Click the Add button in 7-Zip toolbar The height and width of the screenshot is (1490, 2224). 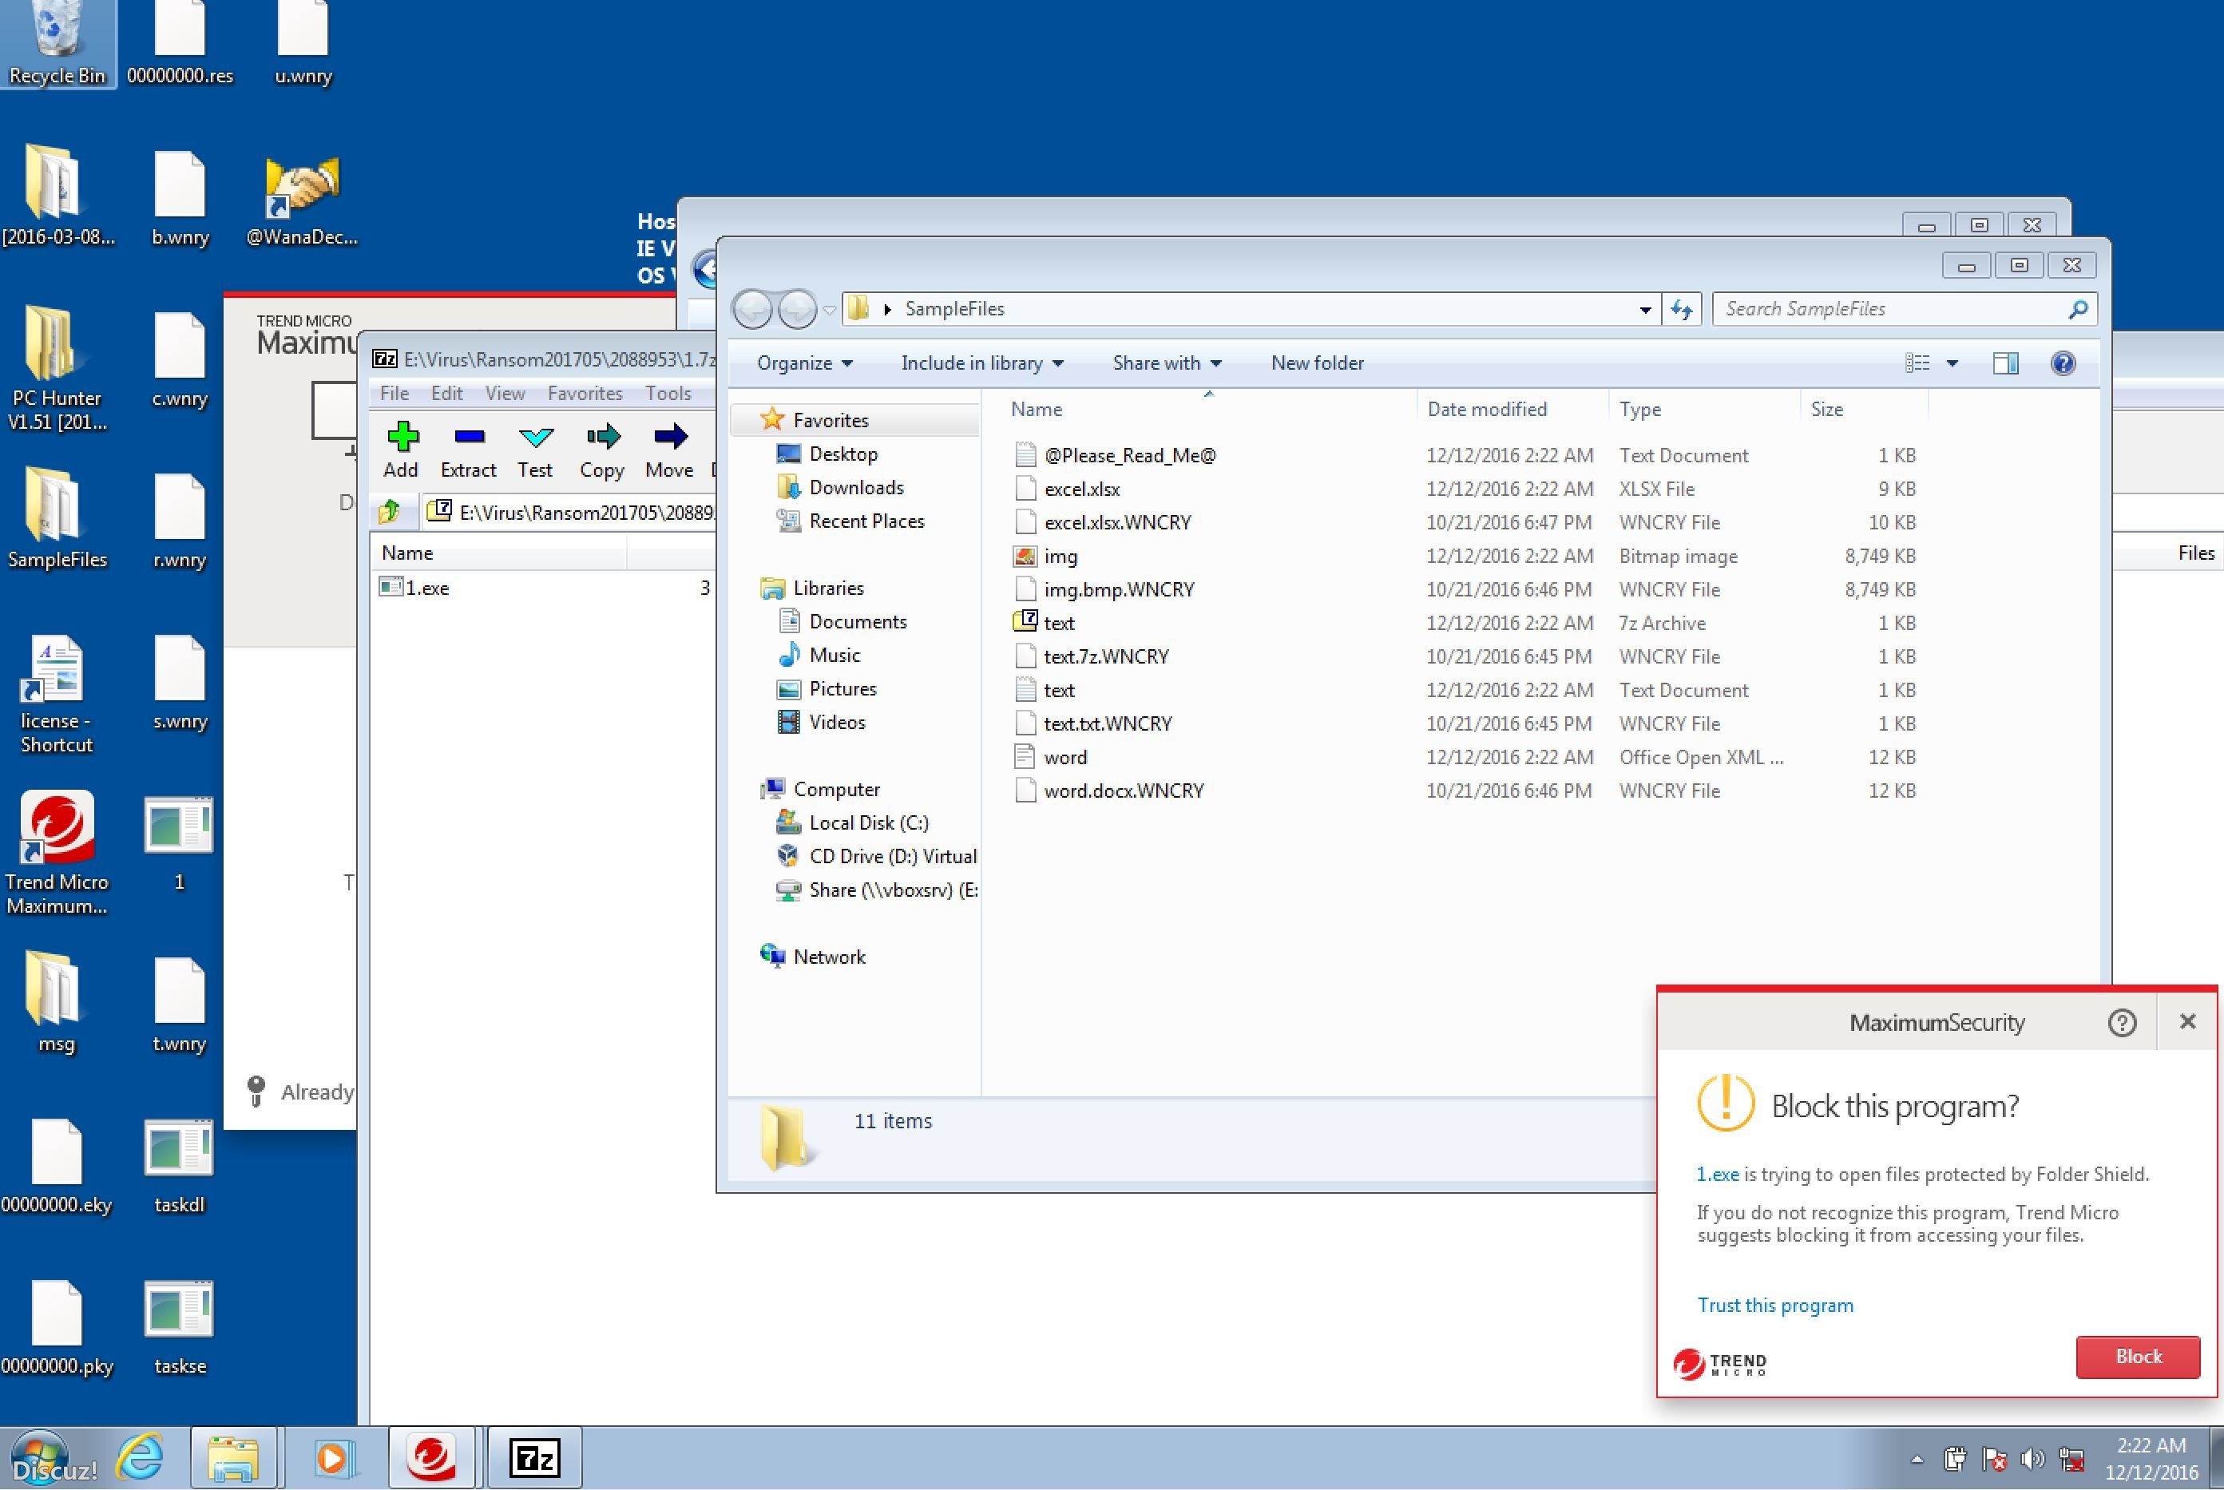click(x=402, y=450)
